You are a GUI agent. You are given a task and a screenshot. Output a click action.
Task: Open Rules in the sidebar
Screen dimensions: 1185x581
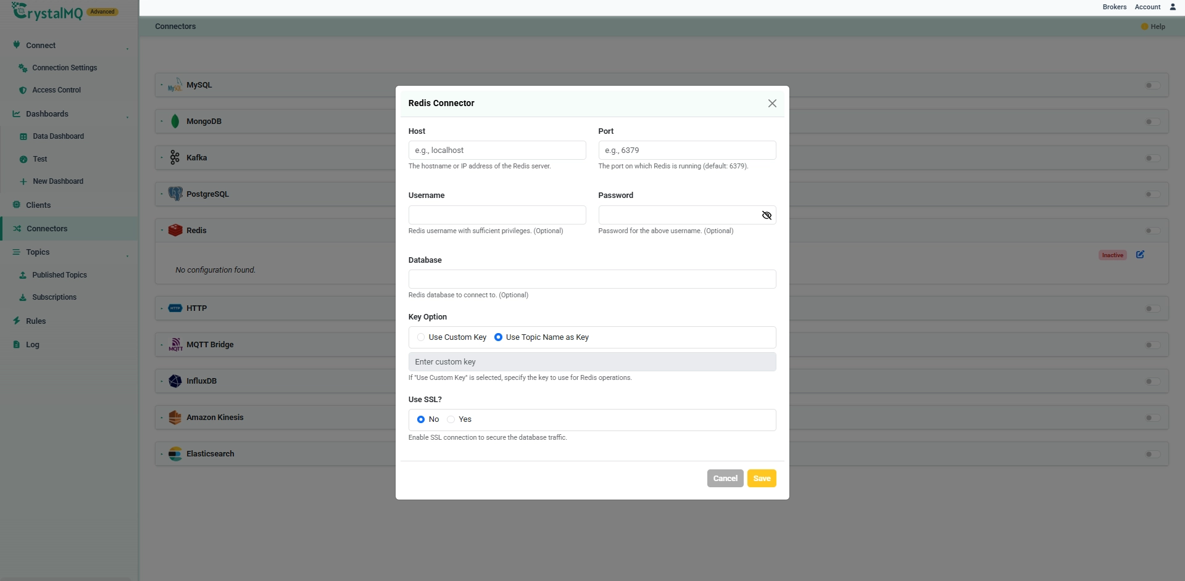(x=36, y=321)
